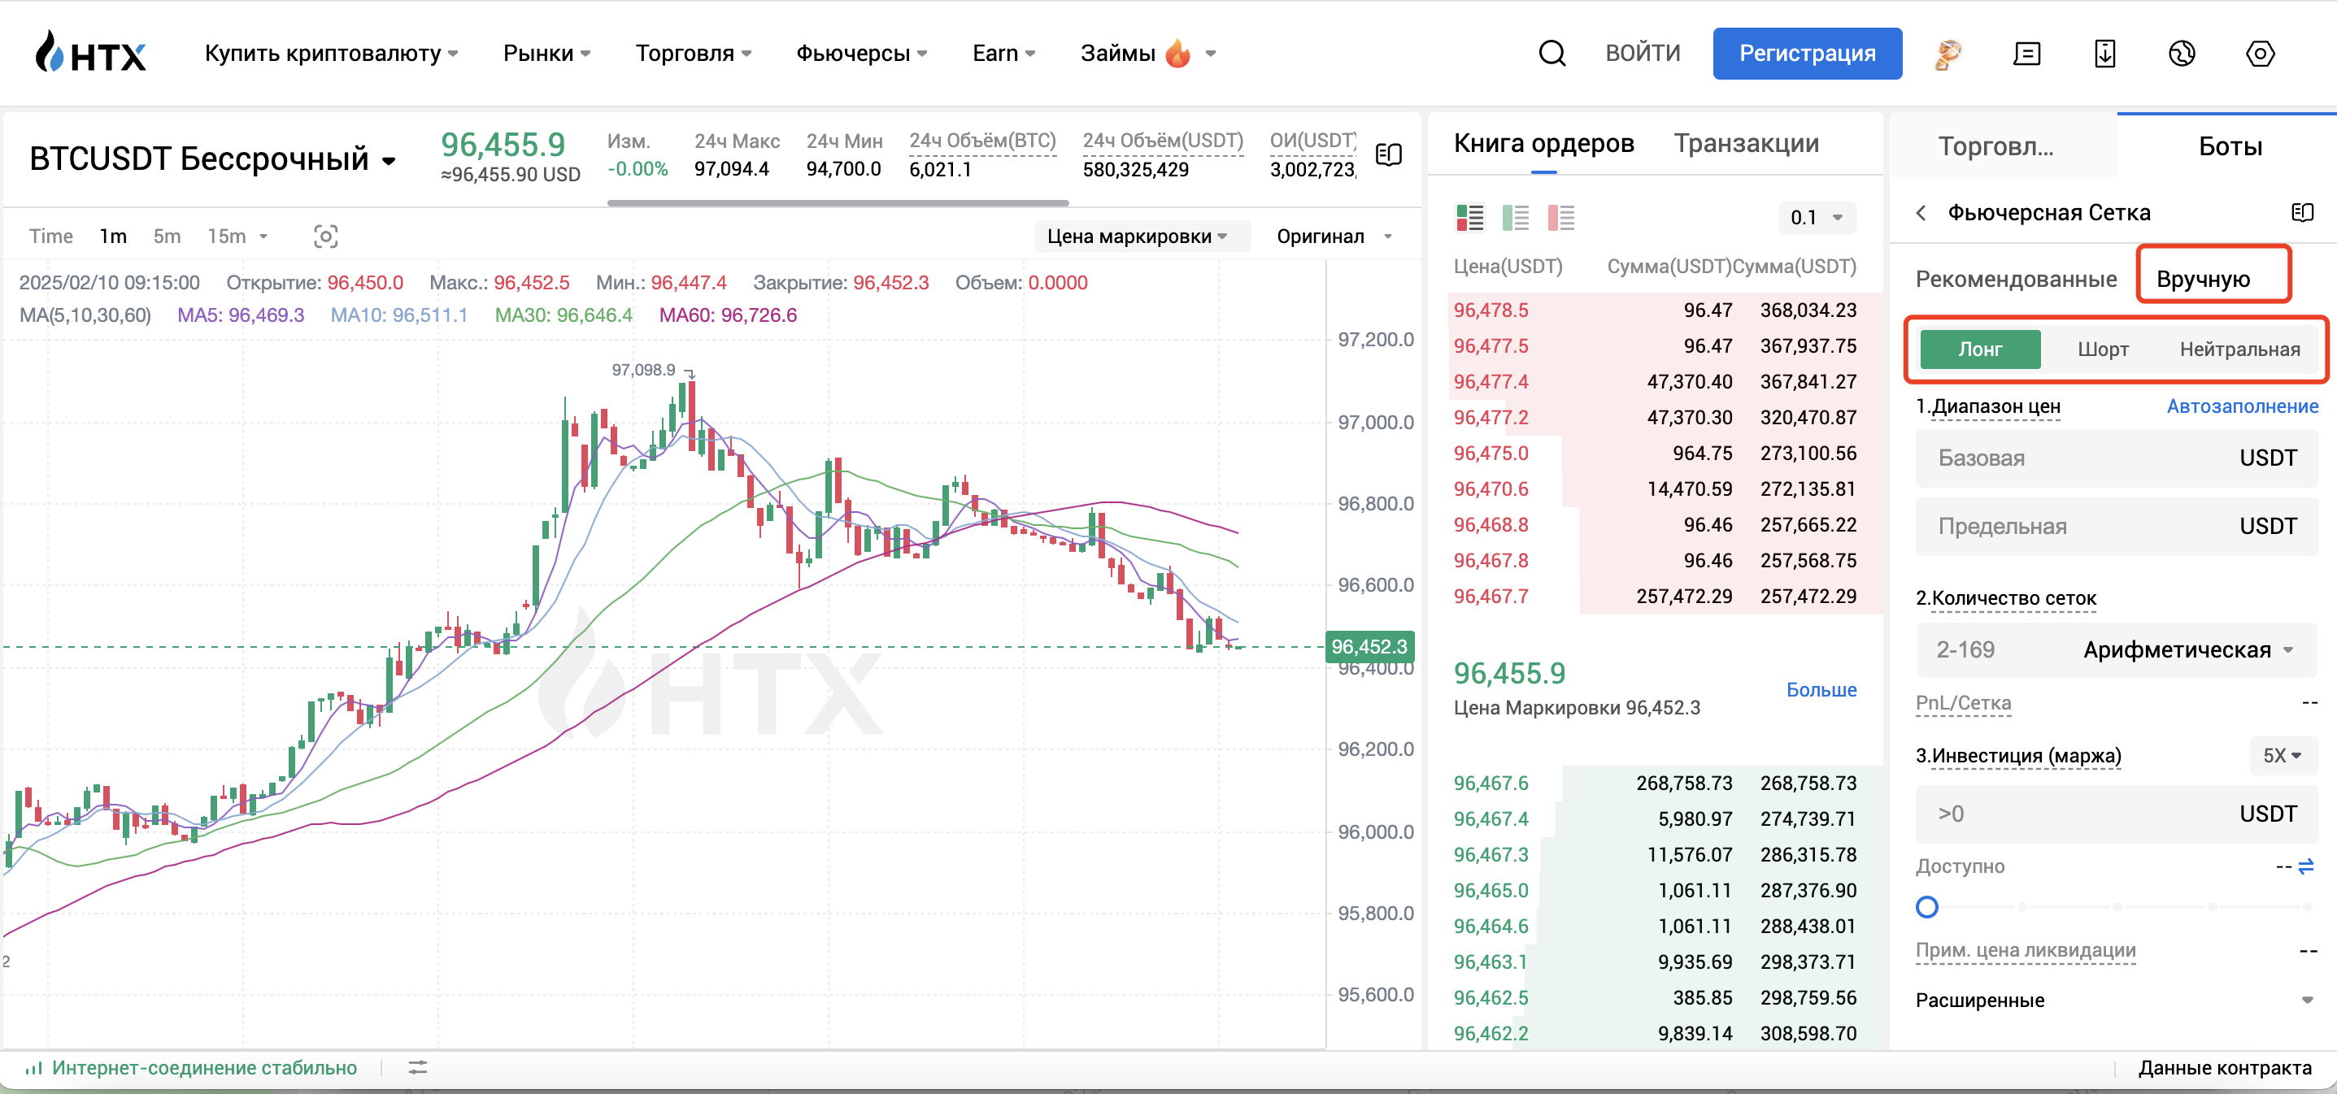Click the investment percentage slider handle

[1927, 906]
